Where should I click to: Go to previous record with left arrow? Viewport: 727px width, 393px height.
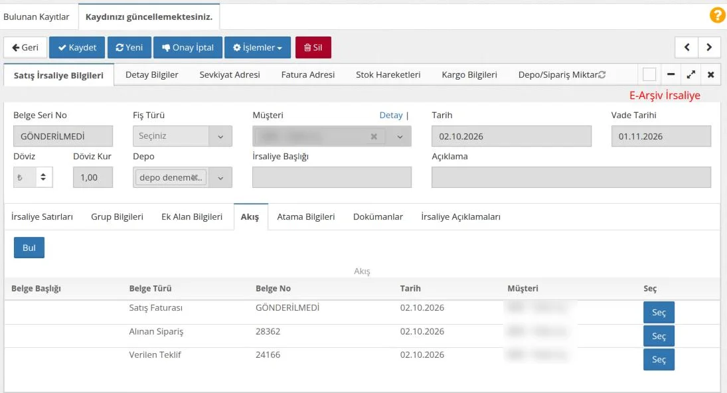[x=687, y=47]
